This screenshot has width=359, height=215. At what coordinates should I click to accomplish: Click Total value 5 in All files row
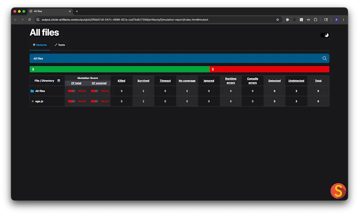click(x=318, y=91)
